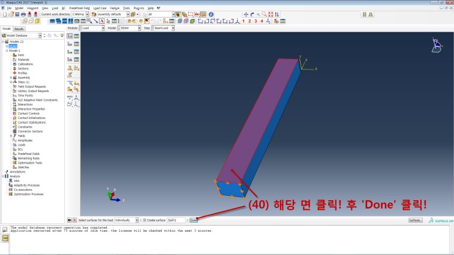Image resolution: width=454 pixels, height=255 pixels.
Task: Expand the Steps (1) tree node
Action: click(x=11, y=82)
